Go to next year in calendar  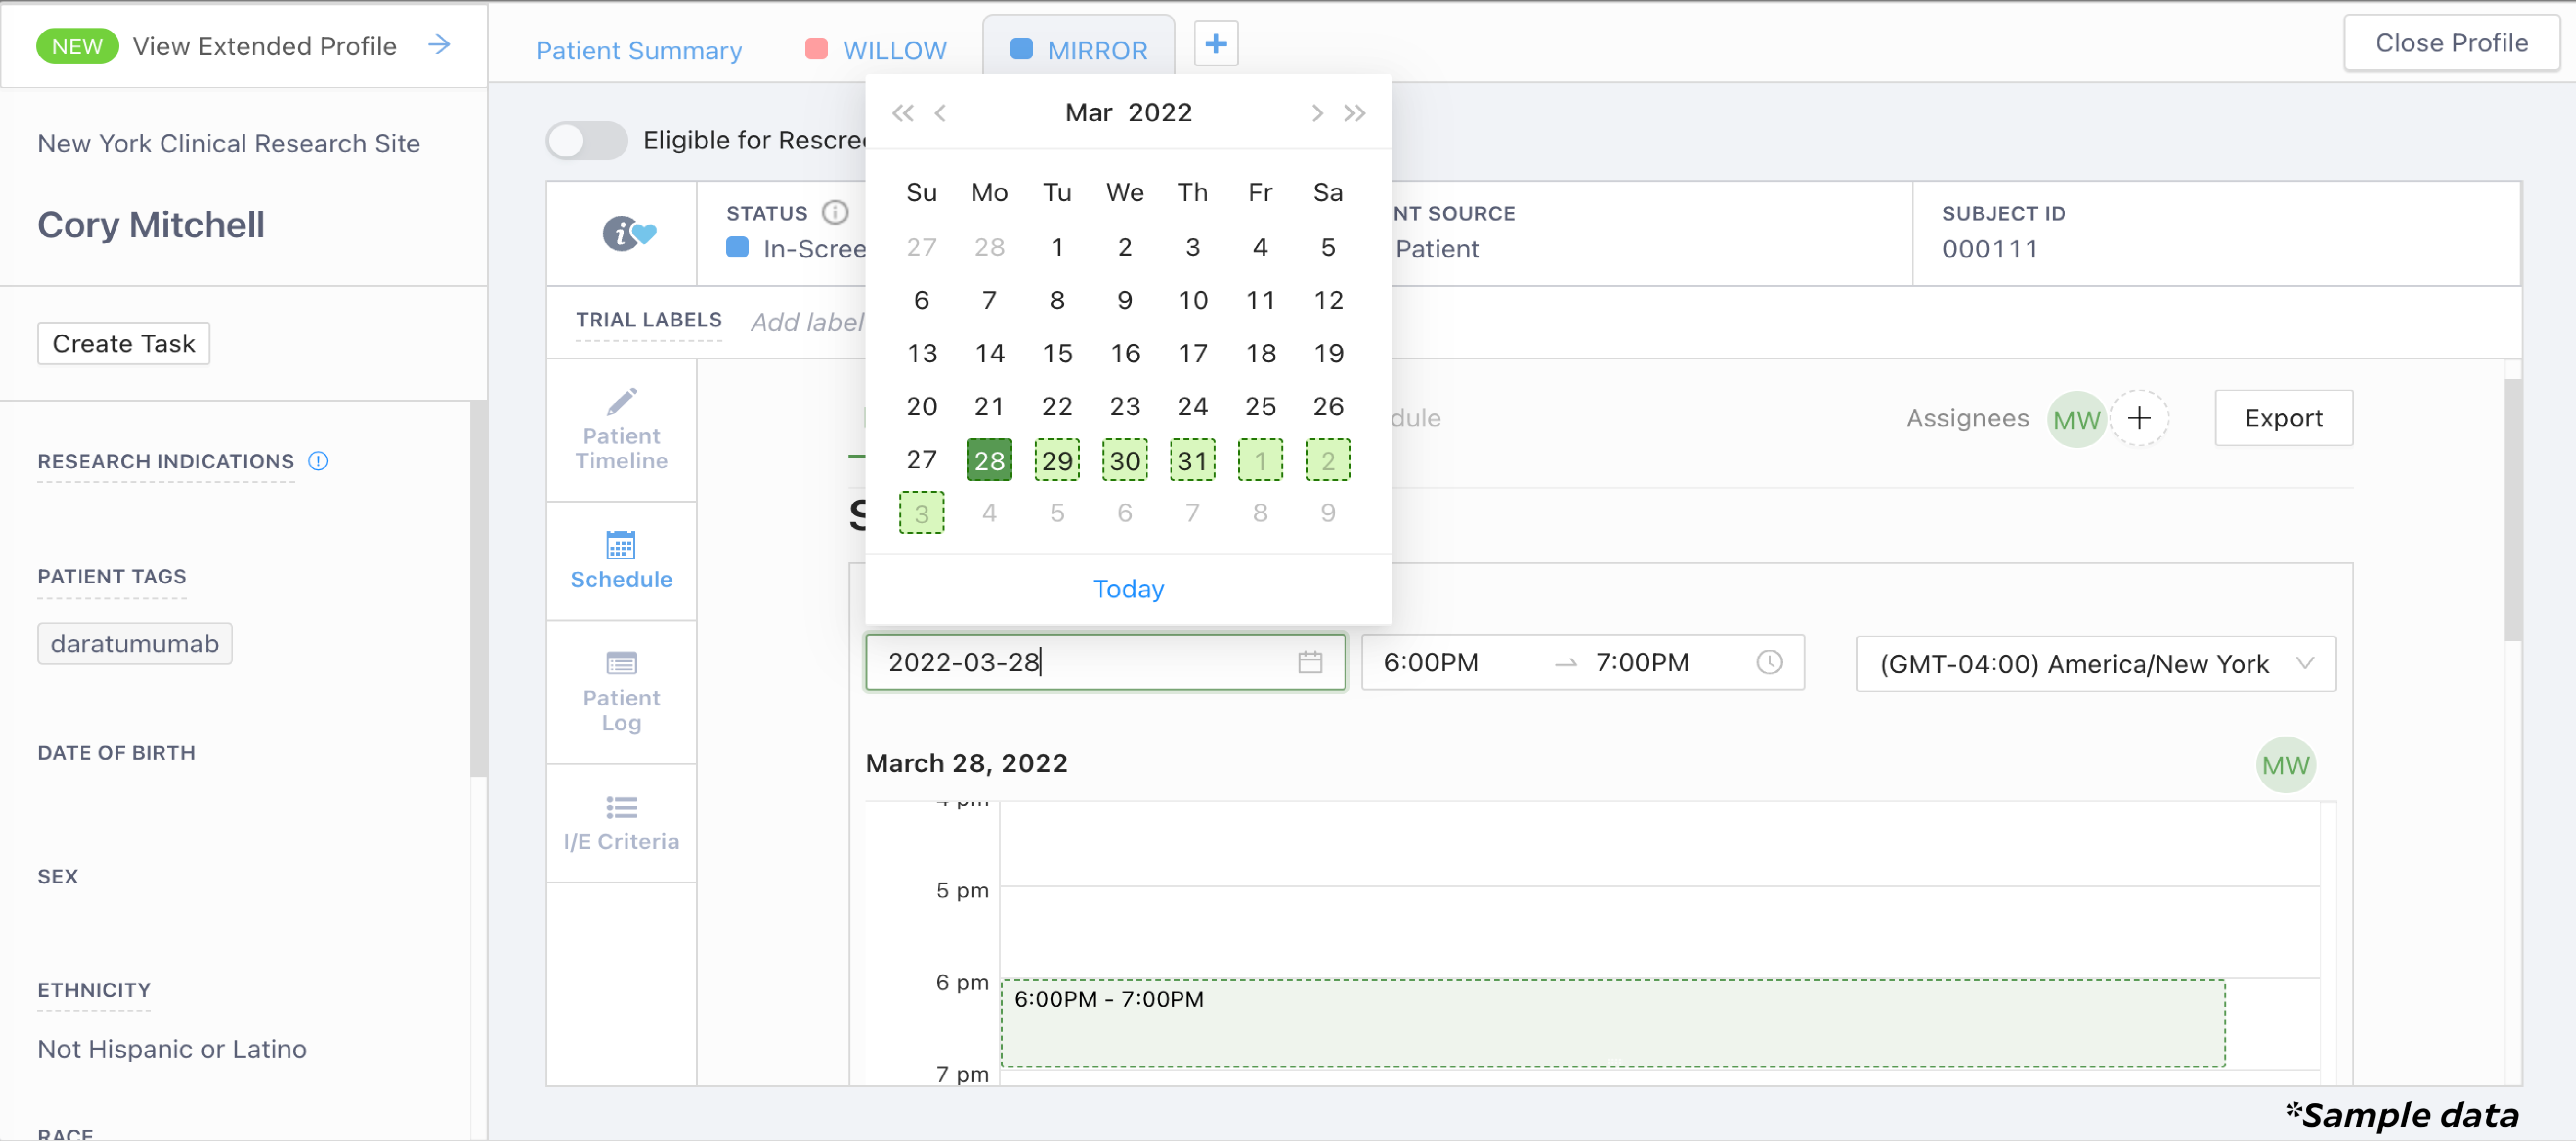1355,113
